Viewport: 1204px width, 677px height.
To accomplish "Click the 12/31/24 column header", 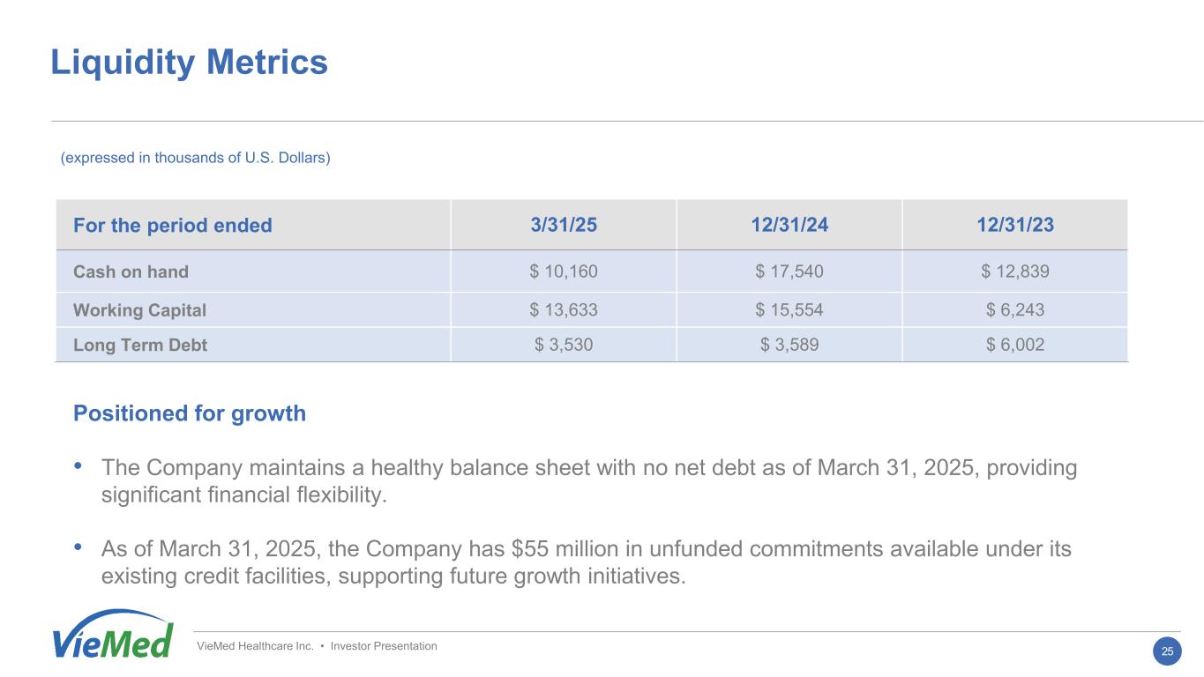I will coord(789,225).
